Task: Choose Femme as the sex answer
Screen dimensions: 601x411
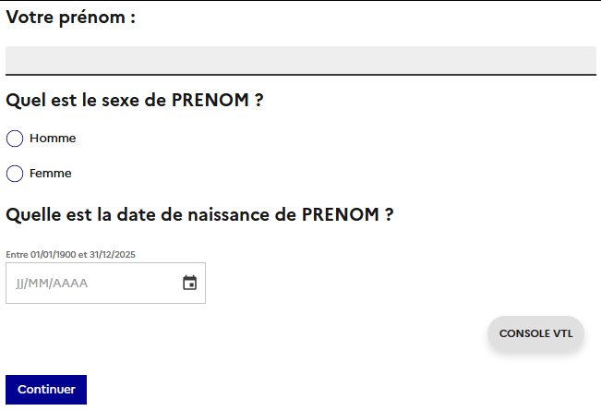Action: click(15, 174)
